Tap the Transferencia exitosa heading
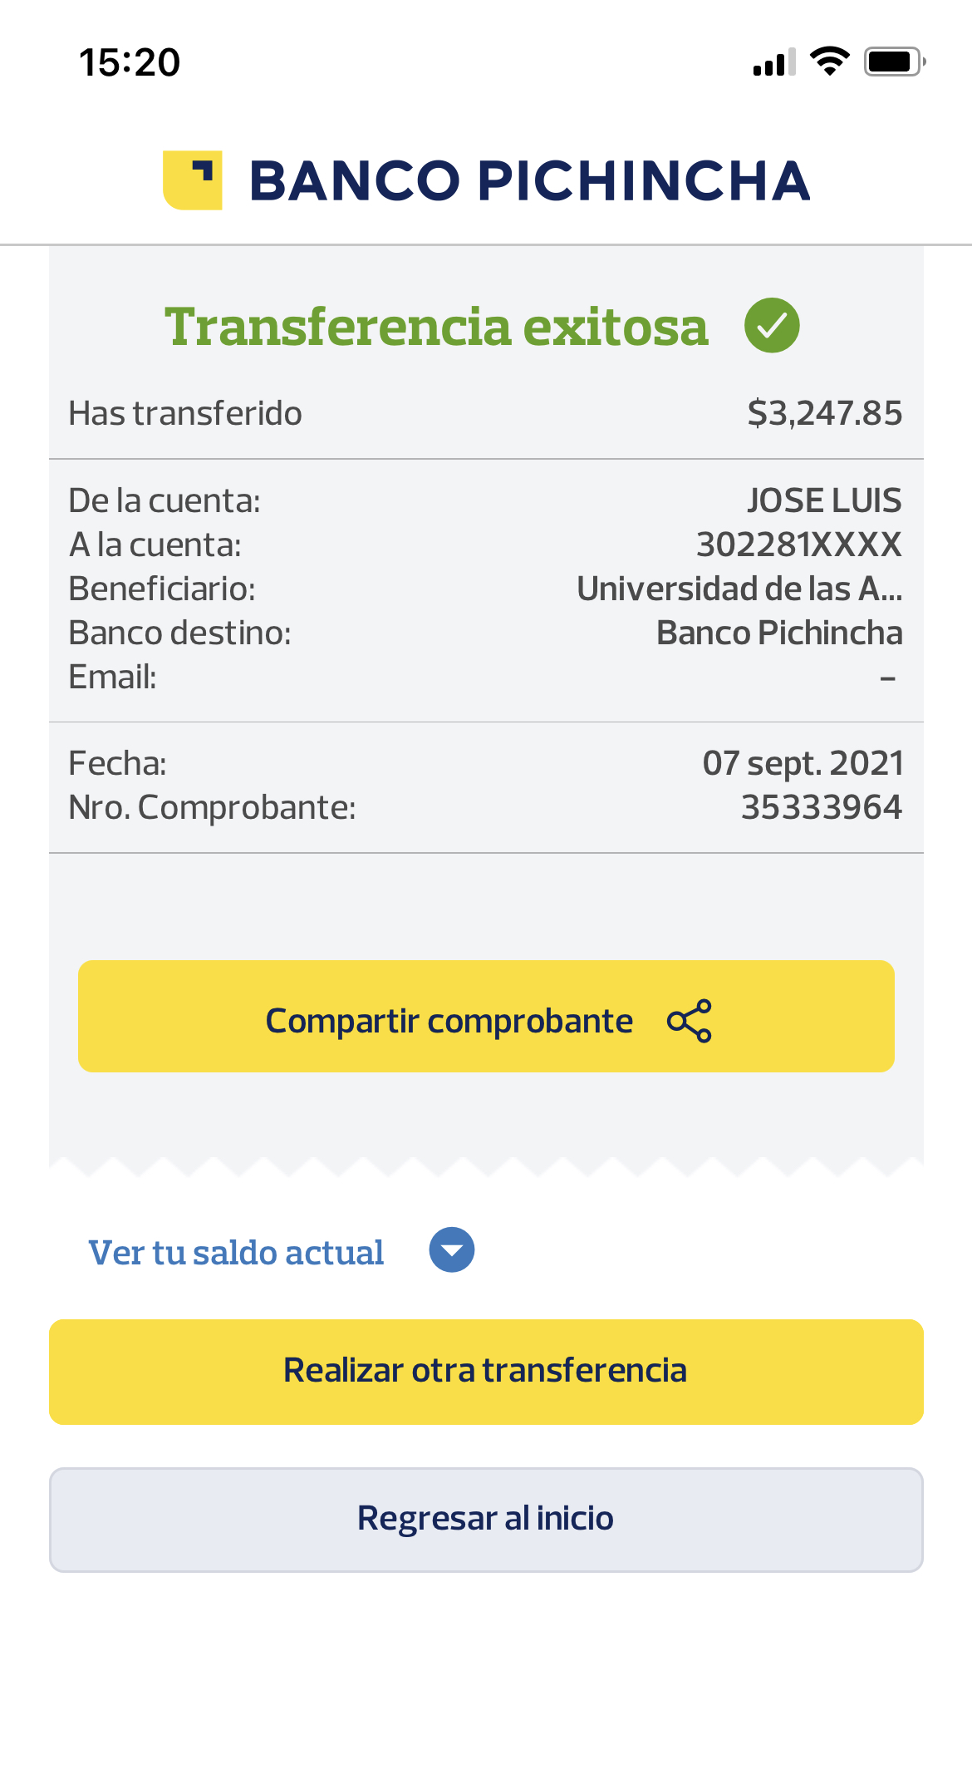Screen dimensions: 972x1779 coord(436,326)
